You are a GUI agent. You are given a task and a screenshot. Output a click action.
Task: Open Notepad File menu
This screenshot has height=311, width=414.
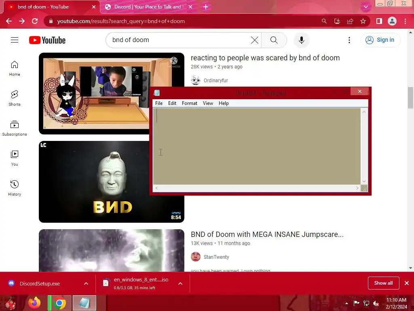(158, 103)
